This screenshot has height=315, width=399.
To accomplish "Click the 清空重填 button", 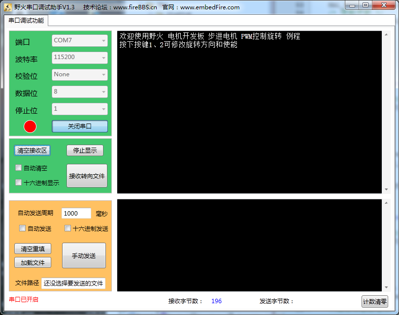I will 33,249.
